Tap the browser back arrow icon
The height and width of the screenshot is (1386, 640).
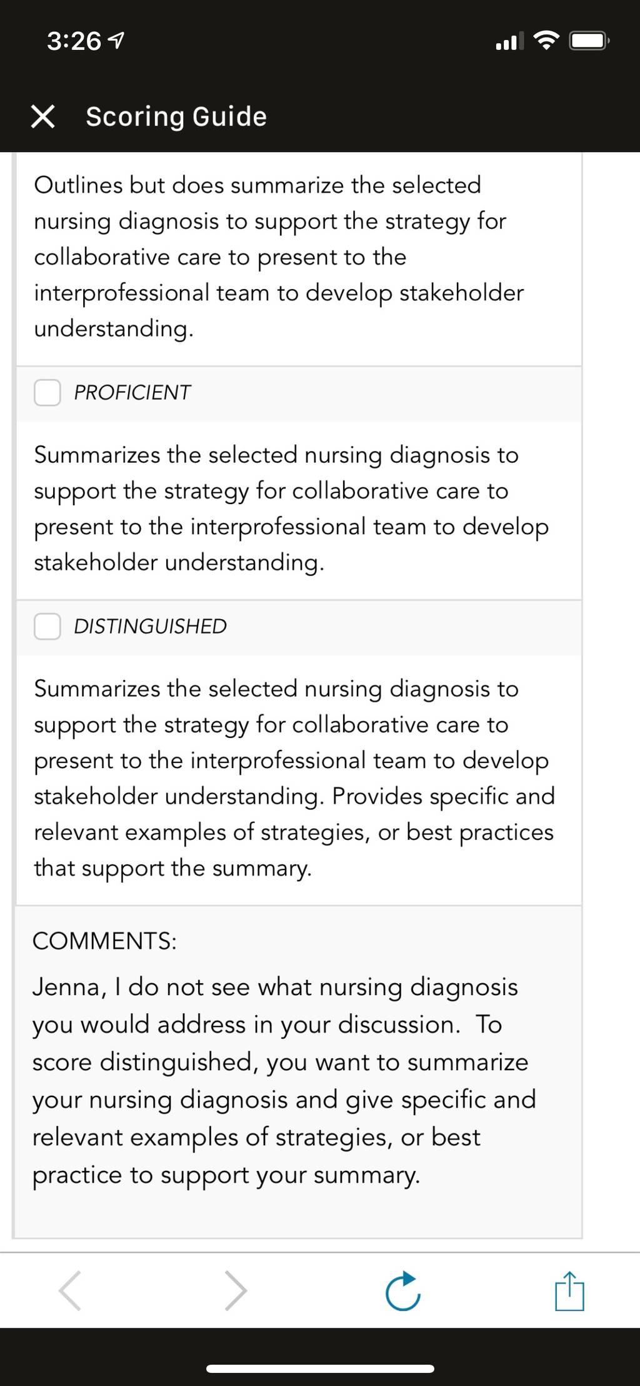coord(69,1290)
